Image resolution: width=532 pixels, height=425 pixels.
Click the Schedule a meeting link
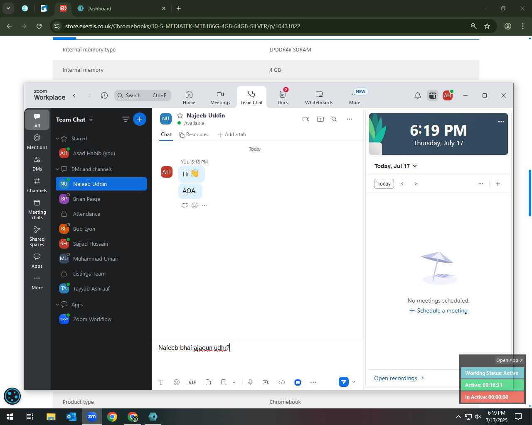[x=438, y=310]
